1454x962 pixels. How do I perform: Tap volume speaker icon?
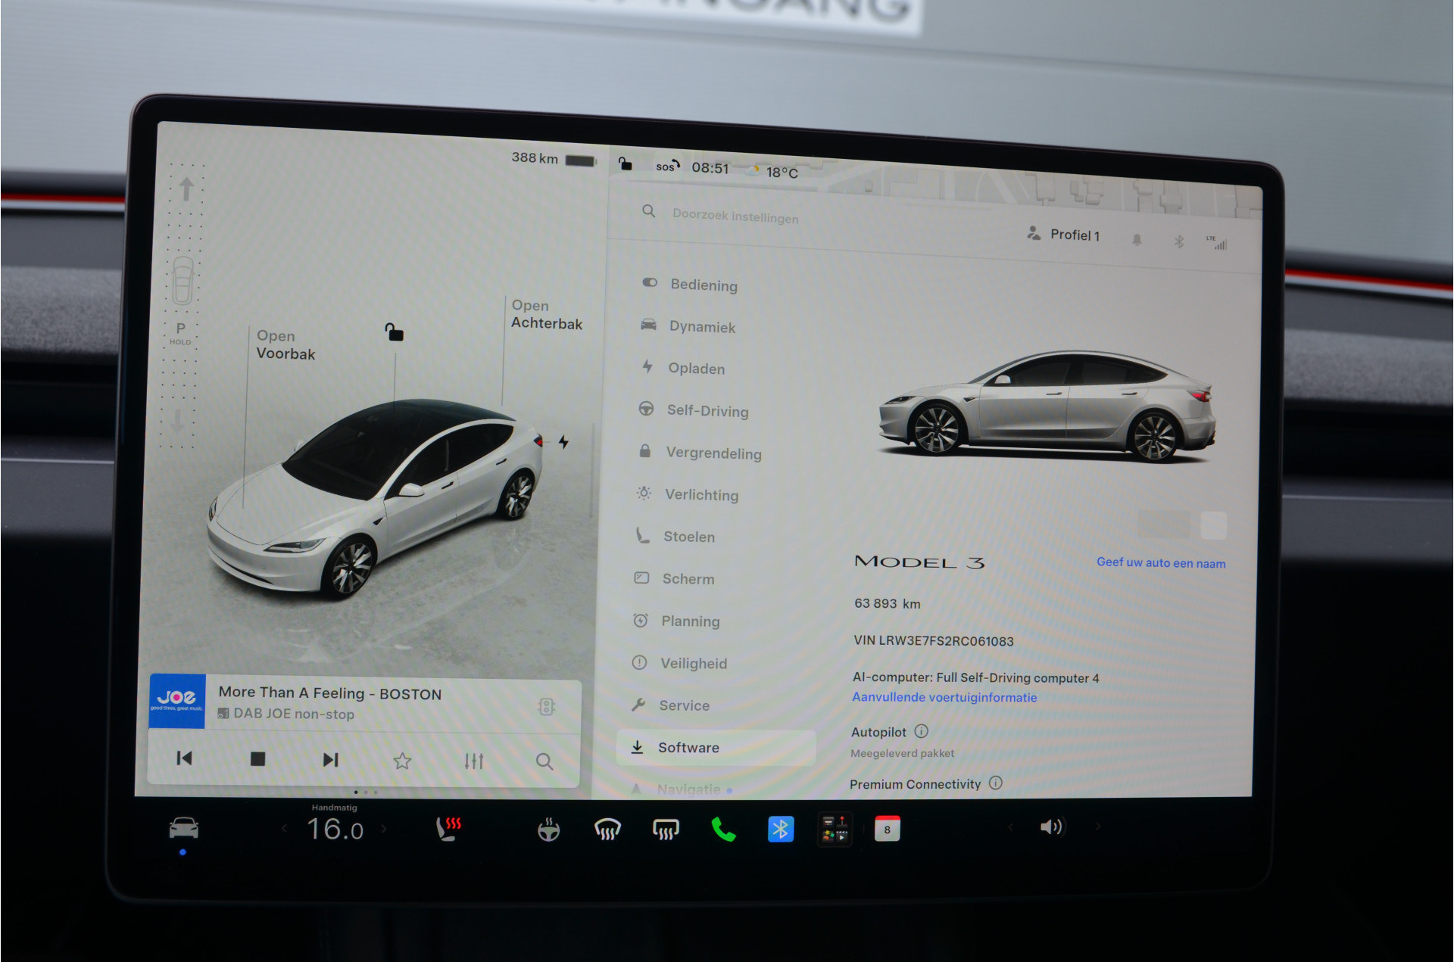pyautogui.click(x=1051, y=827)
